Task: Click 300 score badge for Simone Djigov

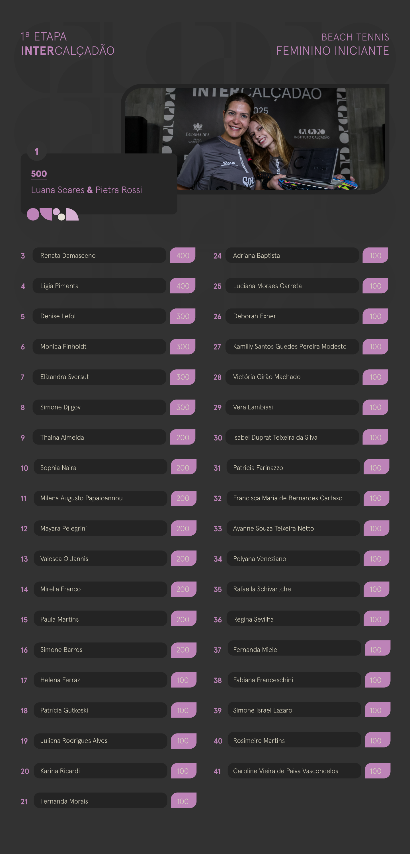Action: click(183, 407)
